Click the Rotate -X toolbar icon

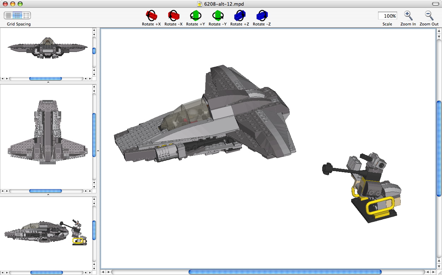pyautogui.click(x=173, y=16)
